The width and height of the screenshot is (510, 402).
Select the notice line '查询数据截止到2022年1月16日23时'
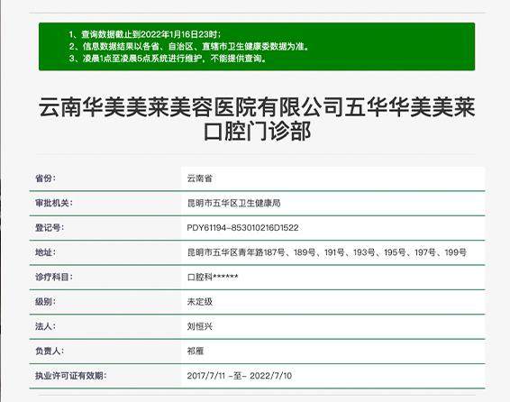[x=145, y=34]
